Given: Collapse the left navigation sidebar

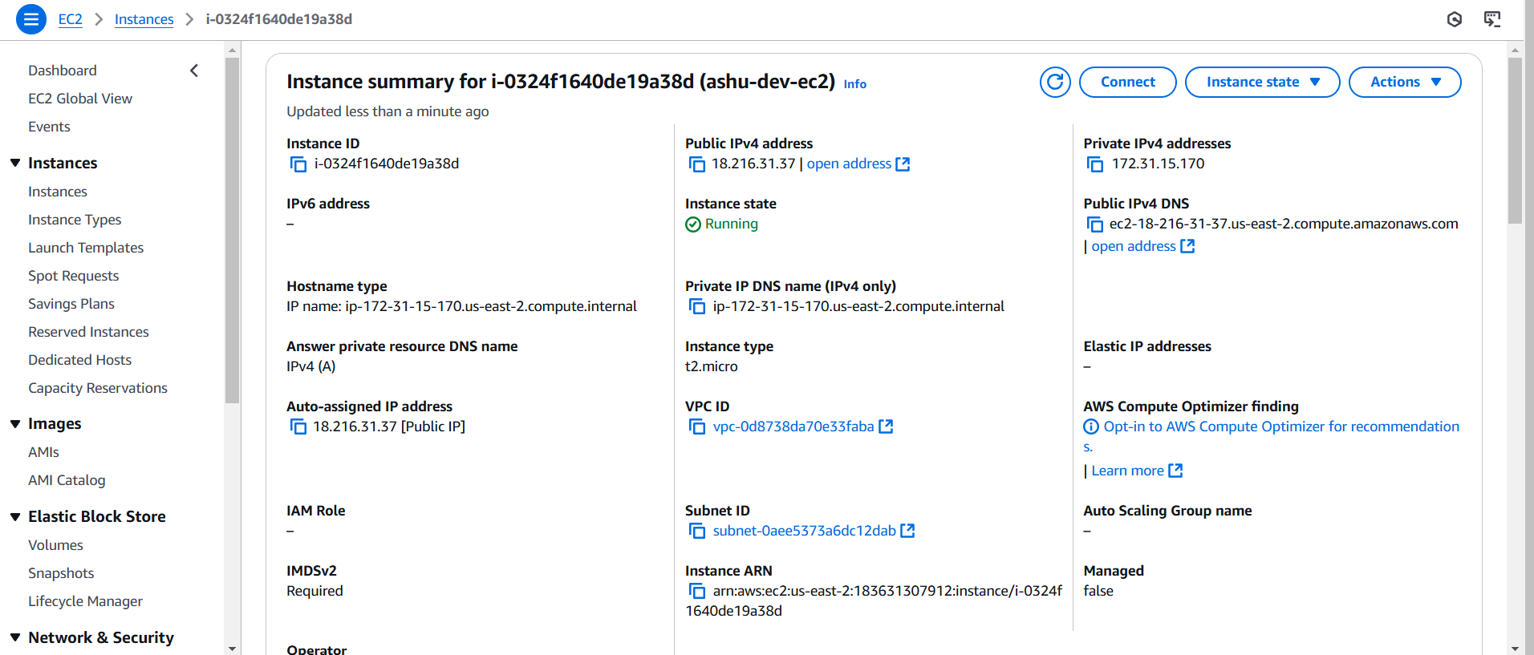Looking at the screenshot, I should coord(194,71).
